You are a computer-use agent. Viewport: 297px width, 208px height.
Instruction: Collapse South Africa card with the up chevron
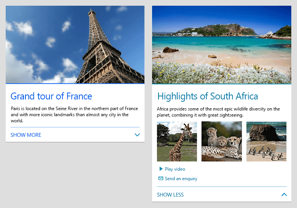coord(284,195)
